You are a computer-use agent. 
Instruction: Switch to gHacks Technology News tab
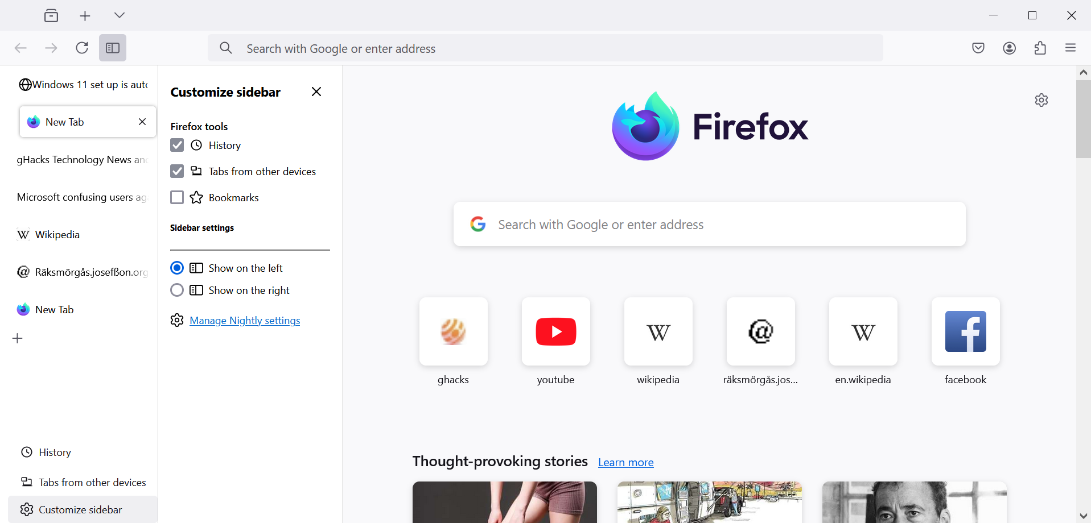82,160
